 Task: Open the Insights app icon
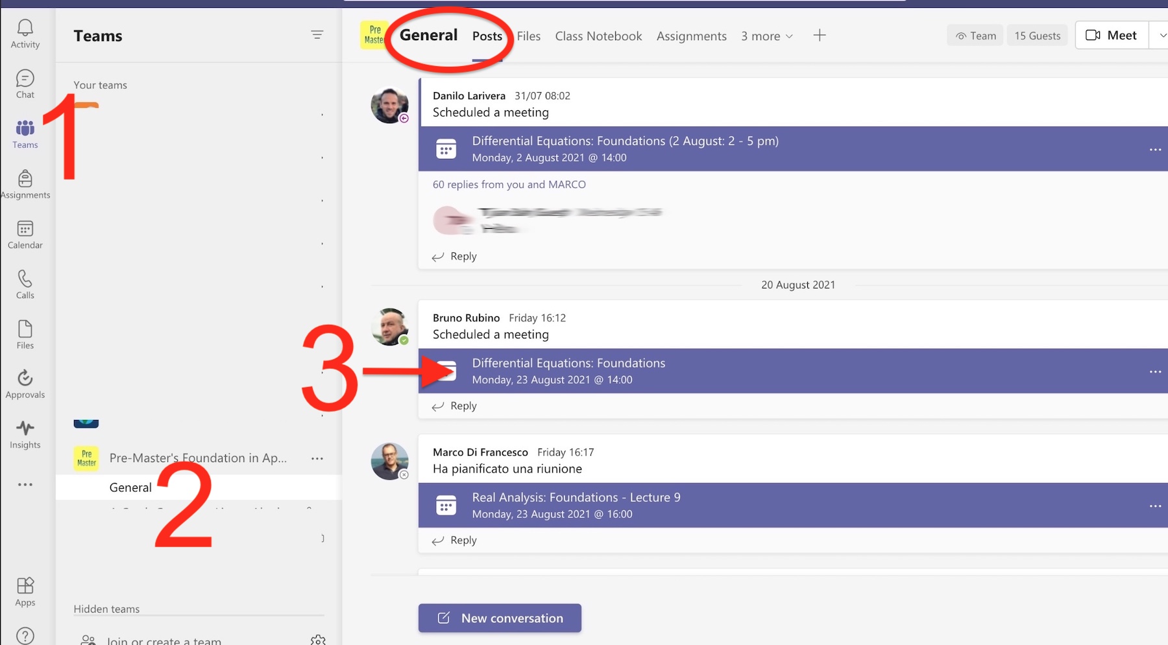[x=25, y=434]
